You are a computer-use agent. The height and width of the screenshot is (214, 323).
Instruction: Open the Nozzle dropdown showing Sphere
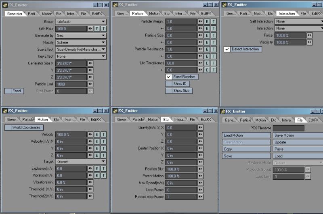click(x=81, y=43)
